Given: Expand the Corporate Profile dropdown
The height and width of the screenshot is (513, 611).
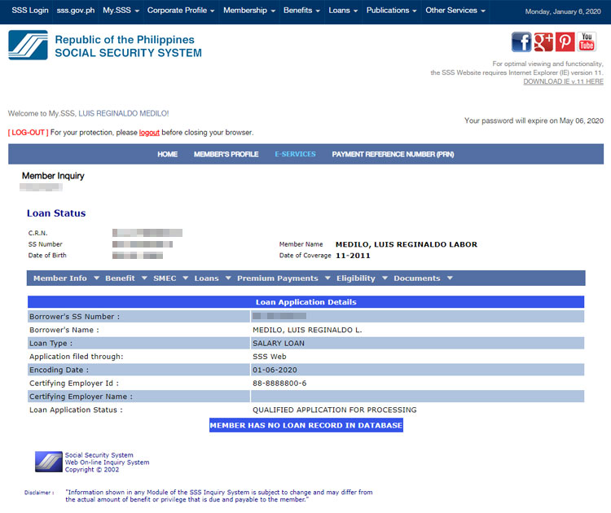Looking at the screenshot, I should pyautogui.click(x=181, y=11).
